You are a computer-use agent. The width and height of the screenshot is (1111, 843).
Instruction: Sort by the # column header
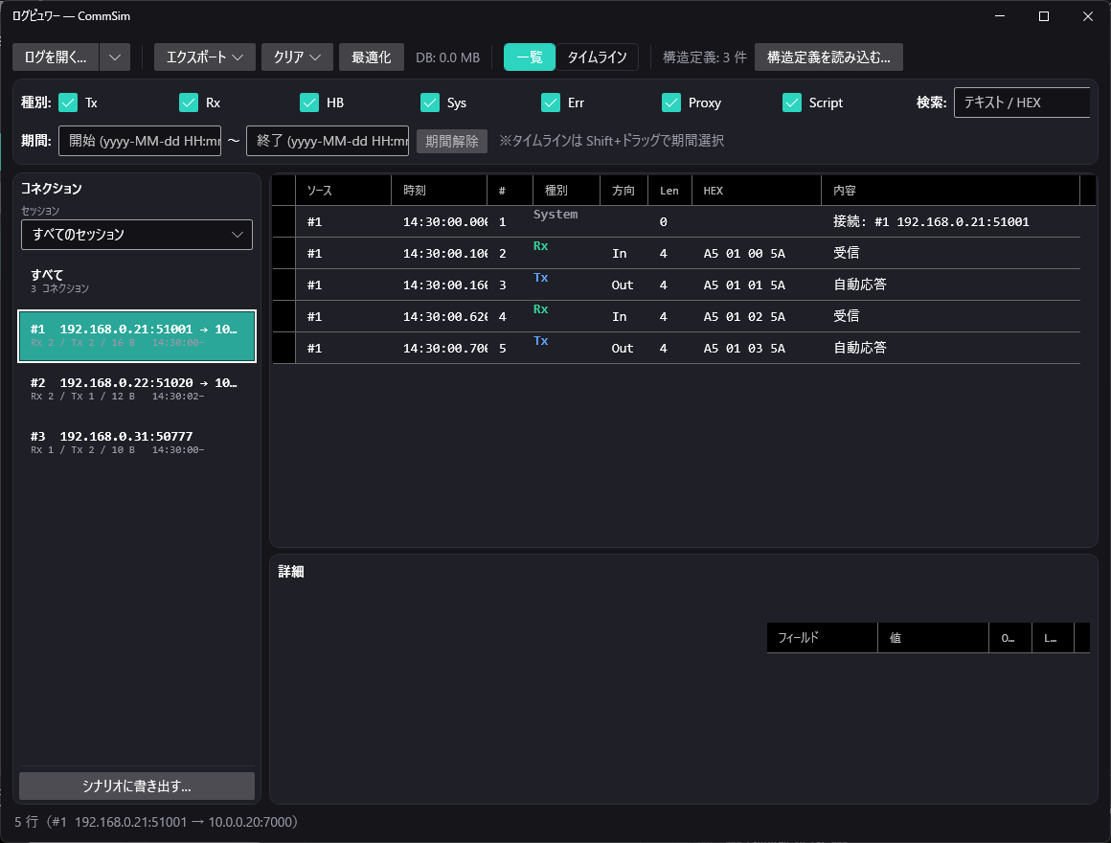point(510,191)
